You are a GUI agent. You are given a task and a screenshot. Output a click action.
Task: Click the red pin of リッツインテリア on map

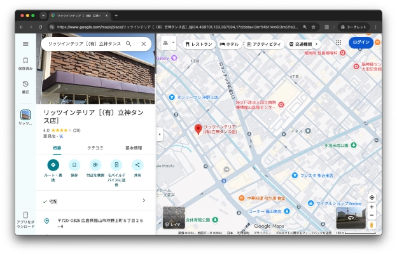(198, 129)
